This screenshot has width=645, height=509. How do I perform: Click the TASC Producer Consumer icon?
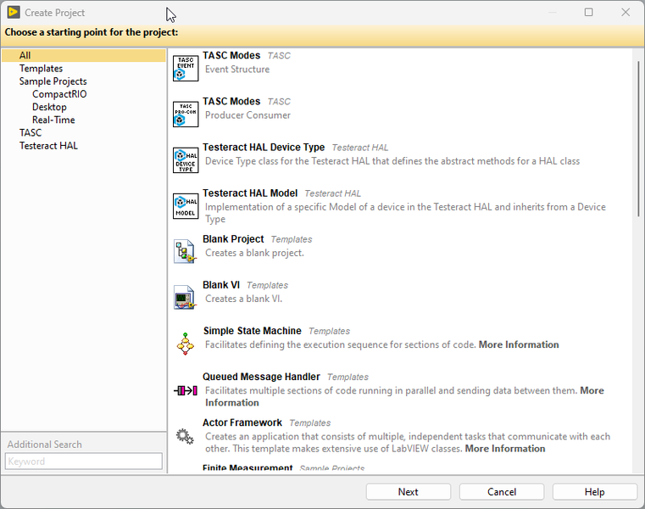pos(186,115)
